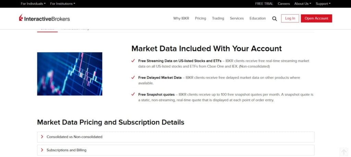
Task: Click the Log In button
Action: coord(290,18)
